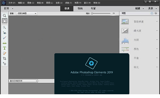The image size is (160, 98).
Task: Expand the 平衡 adjustment arrow
Action: [x=157, y=58]
